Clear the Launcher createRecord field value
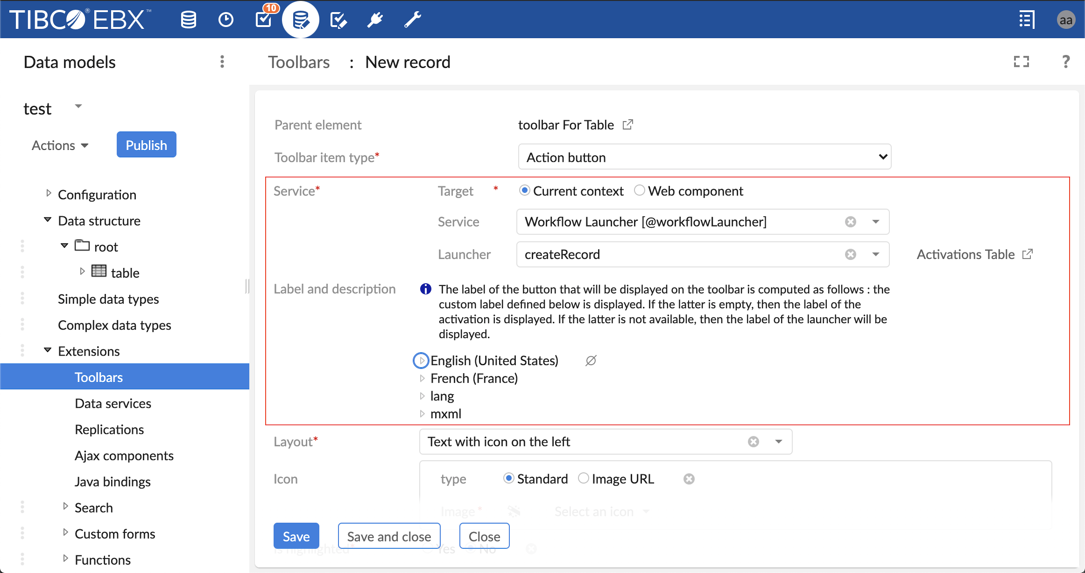 (x=850, y=254)
